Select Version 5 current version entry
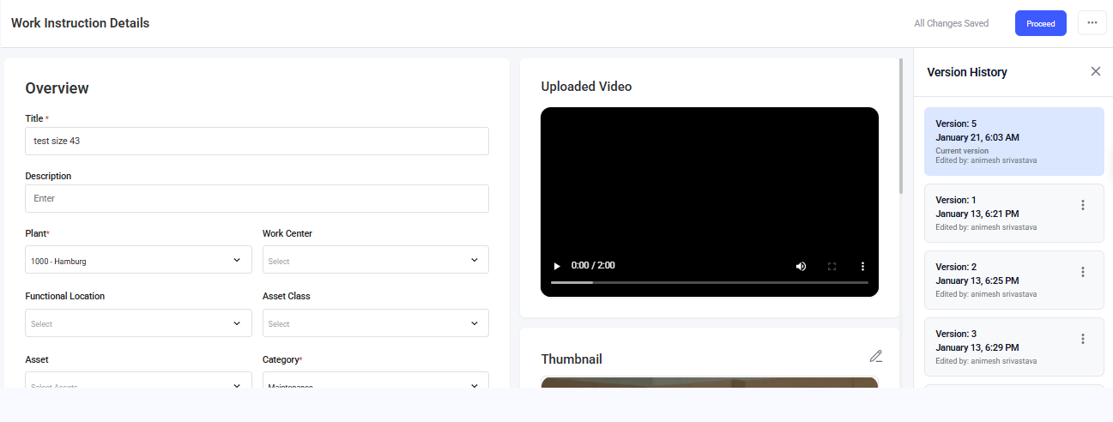 coord(1013,142)
